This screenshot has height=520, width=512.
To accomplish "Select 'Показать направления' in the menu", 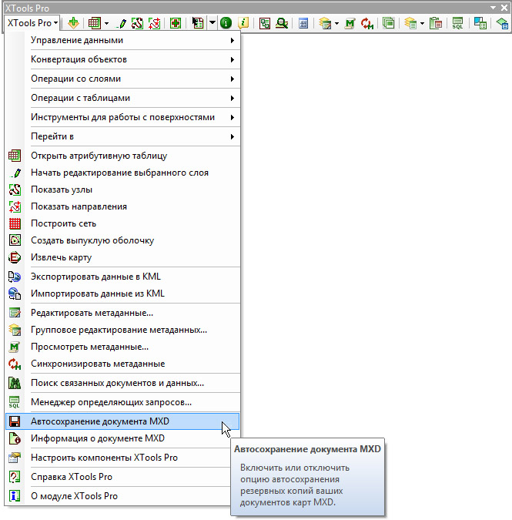I will point(122,206).
